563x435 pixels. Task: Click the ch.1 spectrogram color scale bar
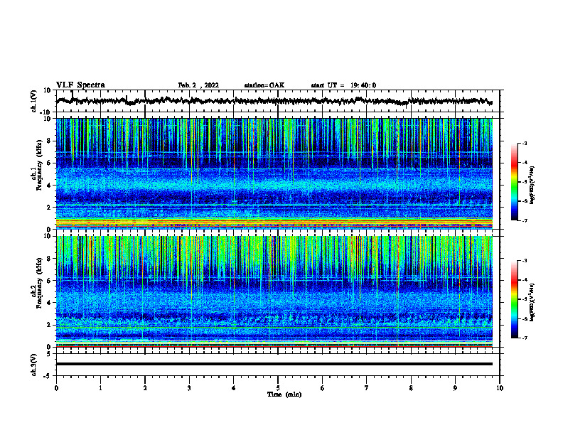[515, 182]
